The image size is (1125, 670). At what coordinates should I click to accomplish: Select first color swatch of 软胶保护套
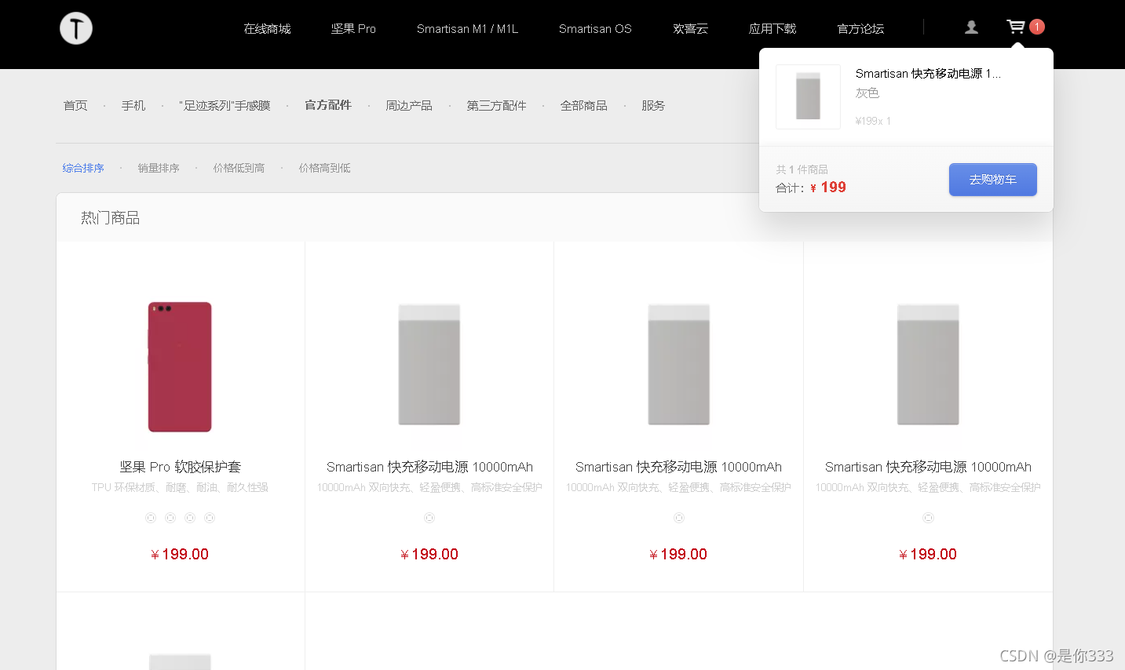pyautogui.click(x=151, y=518)
